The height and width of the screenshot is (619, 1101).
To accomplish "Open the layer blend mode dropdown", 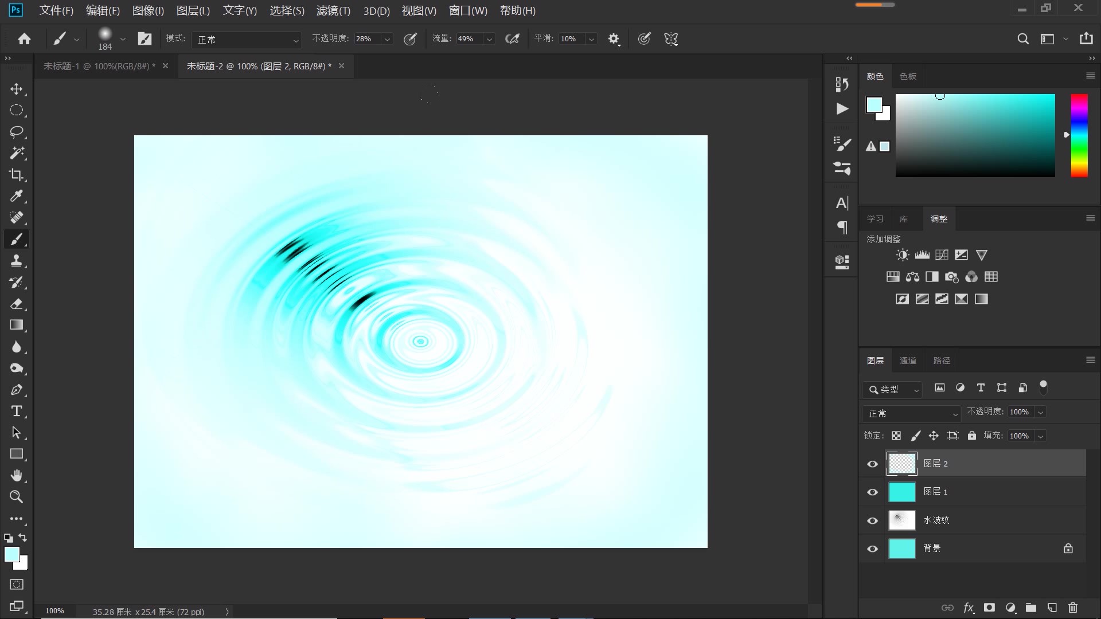I will coord(912,413).
